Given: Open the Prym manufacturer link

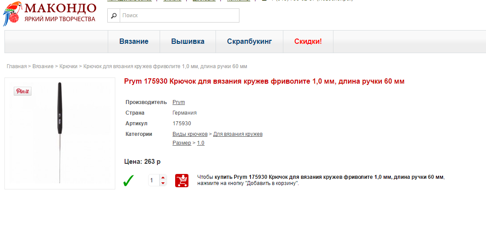Looking at the screenshot, I should pos(179,102).
